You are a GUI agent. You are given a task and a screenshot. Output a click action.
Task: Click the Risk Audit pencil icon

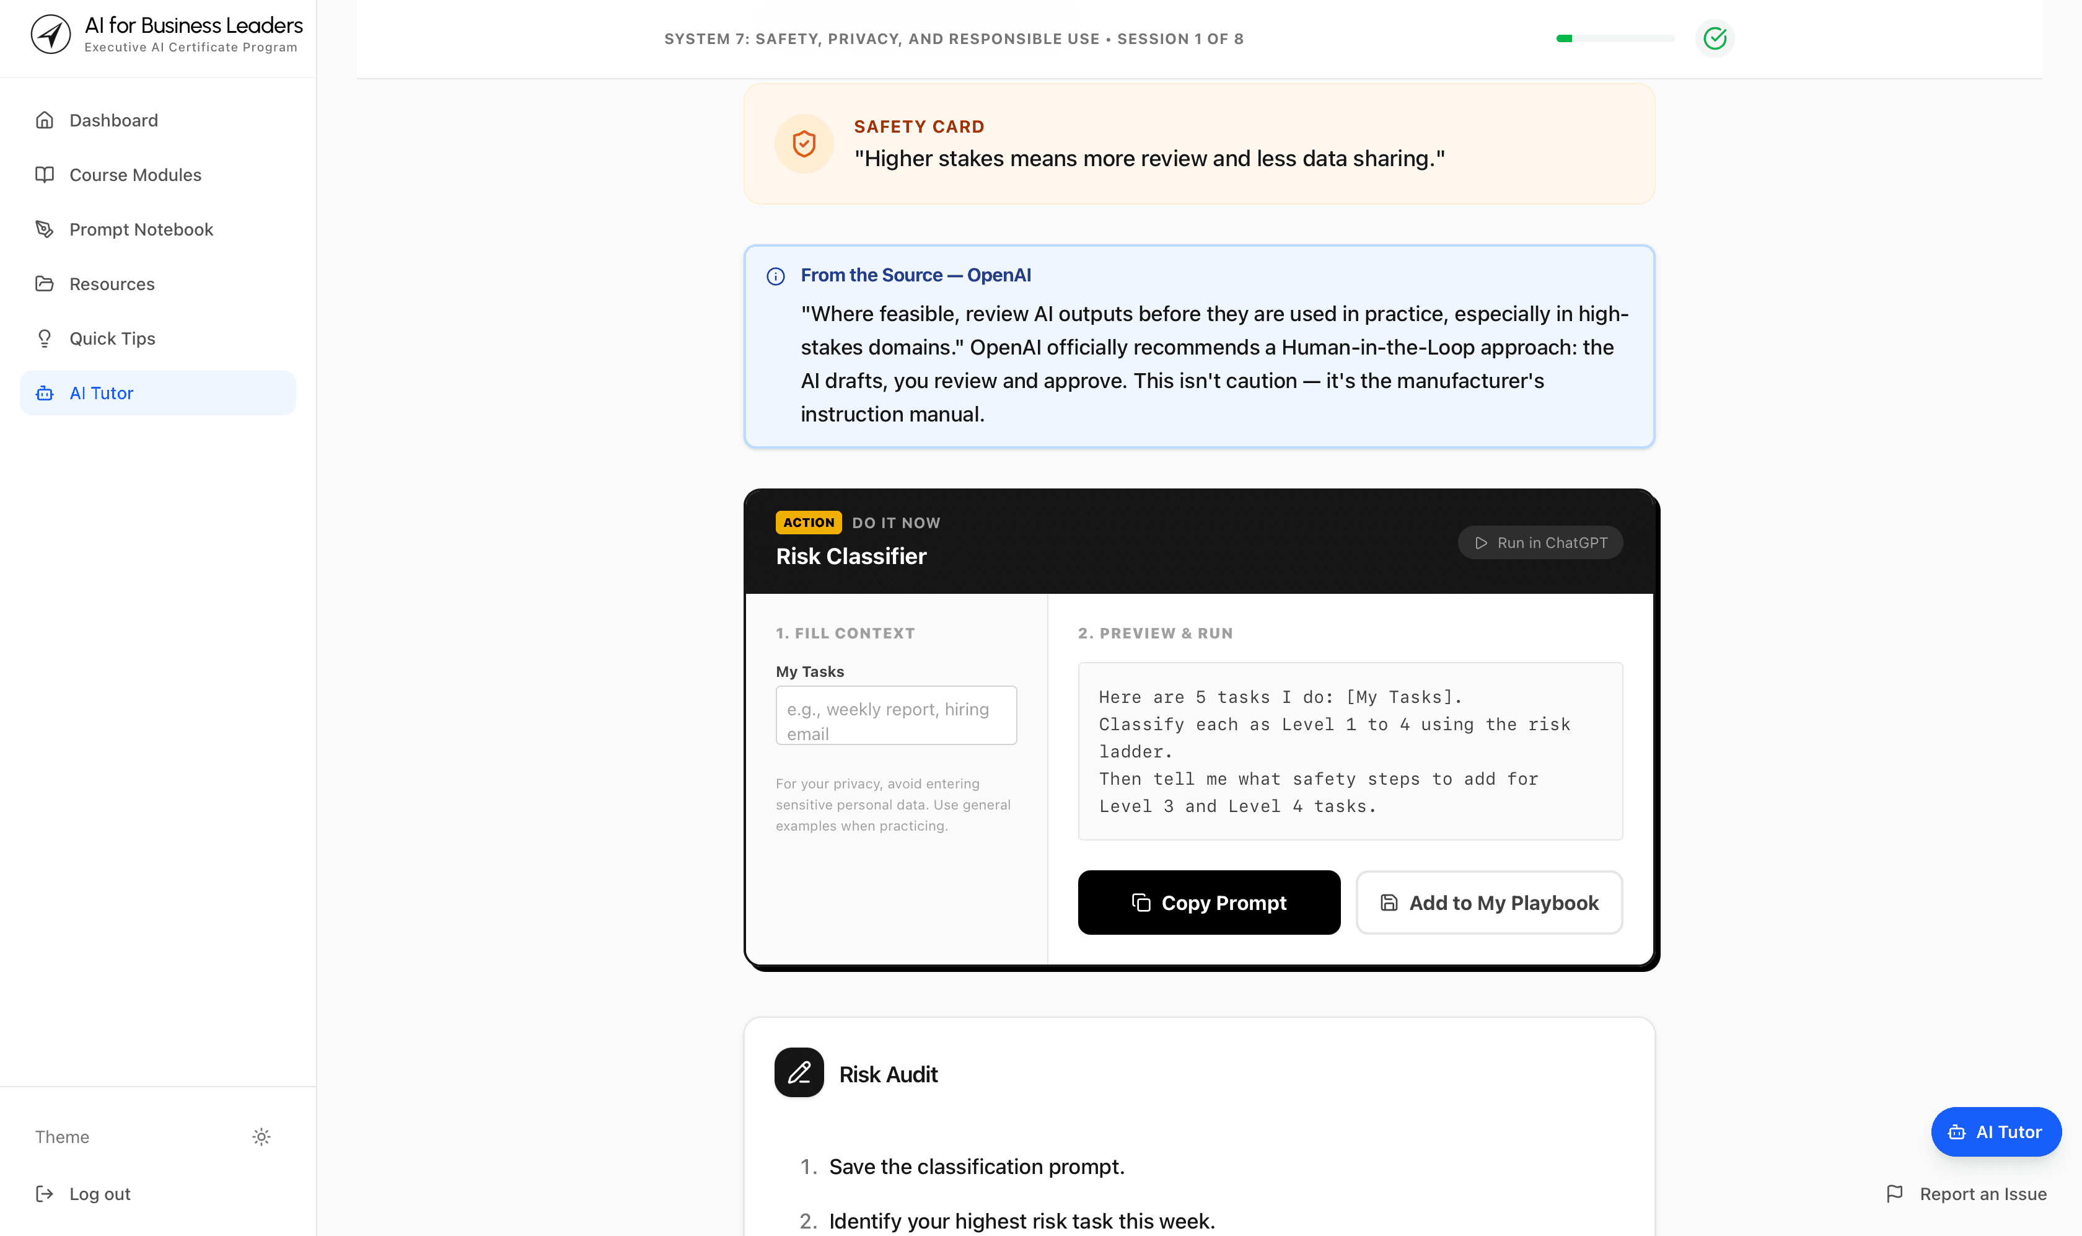point(799,1073)
